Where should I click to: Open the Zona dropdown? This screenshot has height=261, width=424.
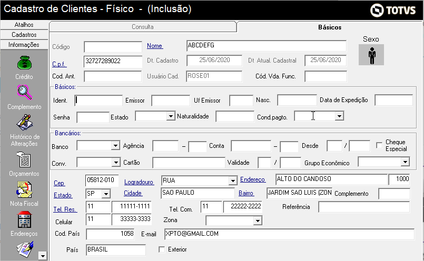pyautogui.click(x=258, y=220)
